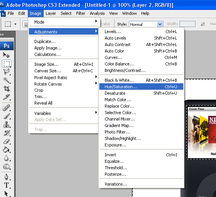Open the Window menu
This screenshot has height=197, width=216.
(129, 13)
